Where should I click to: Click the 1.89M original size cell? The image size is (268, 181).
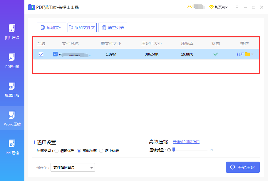(111, 54)
